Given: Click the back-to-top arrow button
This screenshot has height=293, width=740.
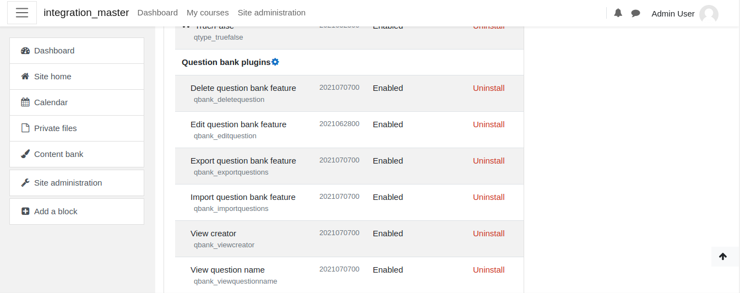Looking at the screenshot, I should point(723,257).
